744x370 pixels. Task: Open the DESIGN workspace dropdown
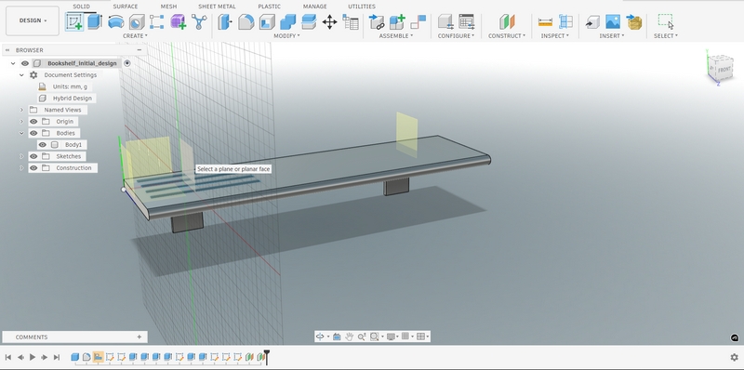(33, 20)
